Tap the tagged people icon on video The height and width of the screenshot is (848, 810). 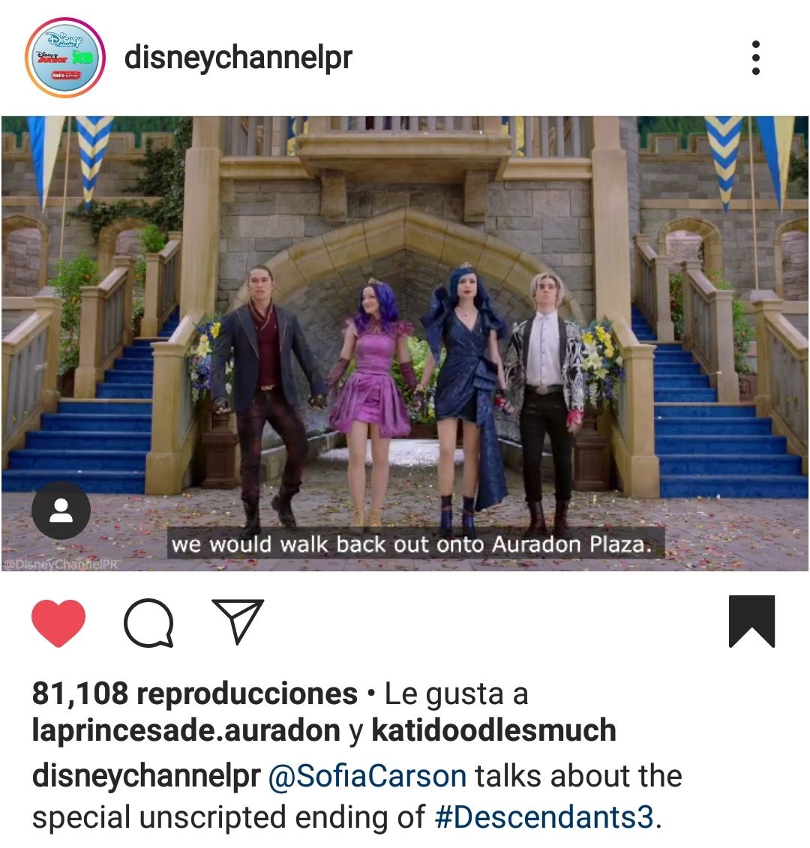coord(61,510)
